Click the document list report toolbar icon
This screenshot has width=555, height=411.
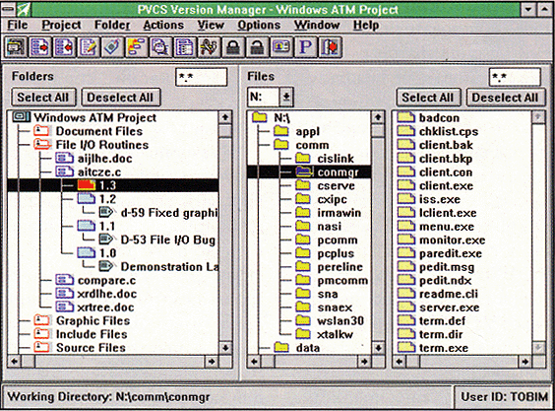pyautogui.click(x=185, y=47)
